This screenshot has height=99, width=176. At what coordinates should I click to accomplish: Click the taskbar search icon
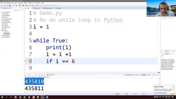7,97
